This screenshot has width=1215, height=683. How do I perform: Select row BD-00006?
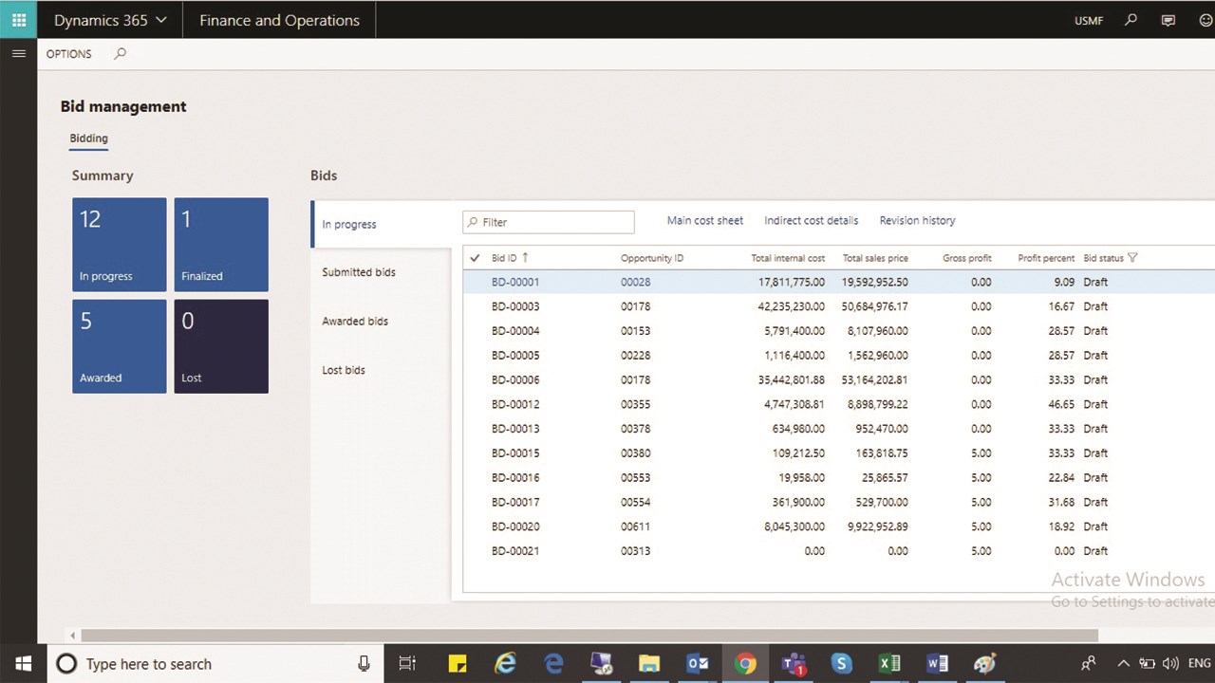pos(839,379)
